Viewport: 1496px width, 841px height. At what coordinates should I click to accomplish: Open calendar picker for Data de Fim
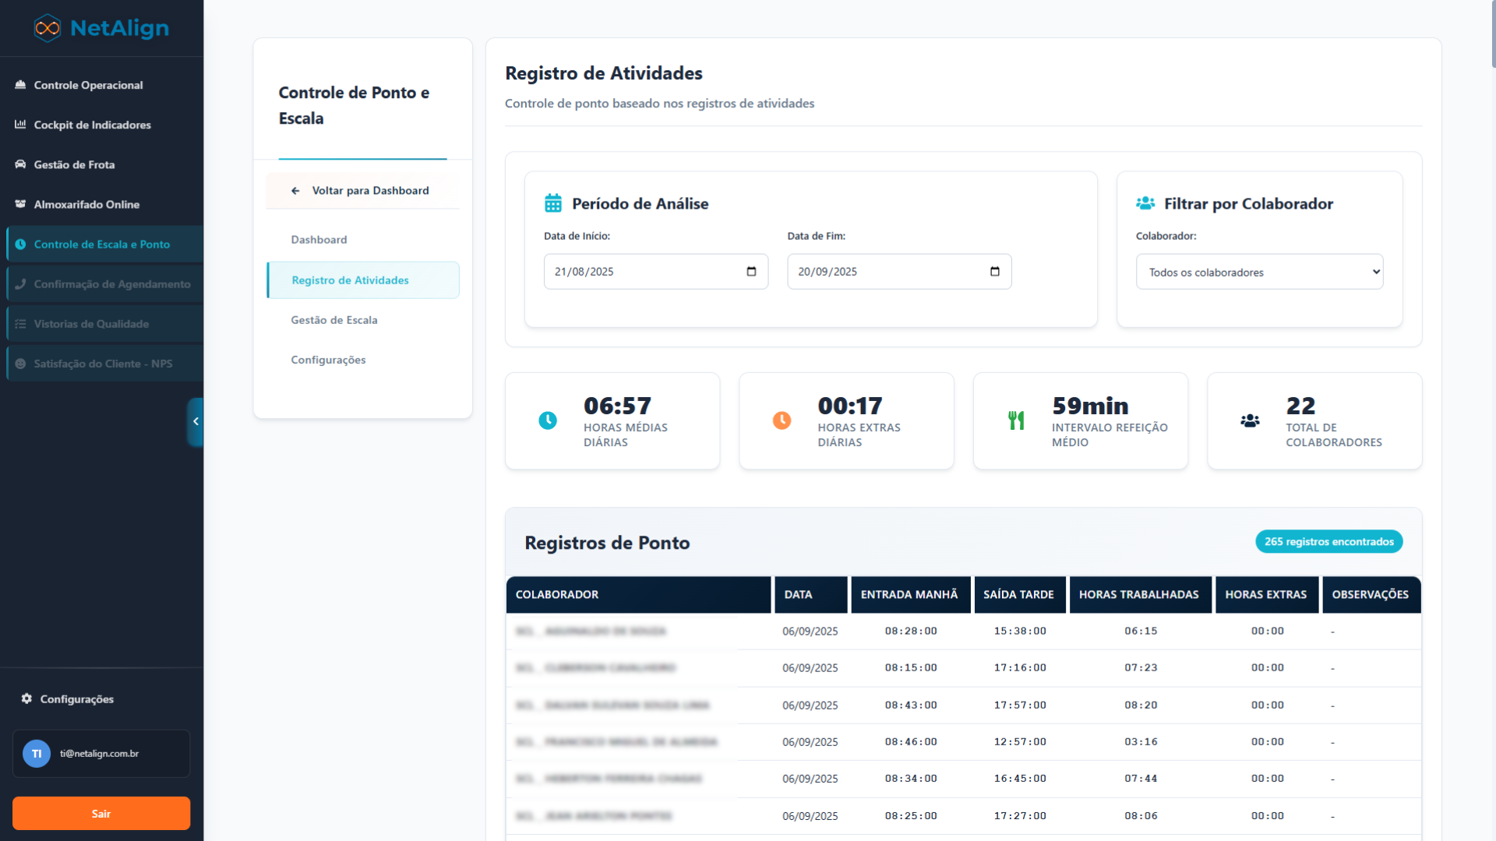pyautogui.click(x=994, y=272)
